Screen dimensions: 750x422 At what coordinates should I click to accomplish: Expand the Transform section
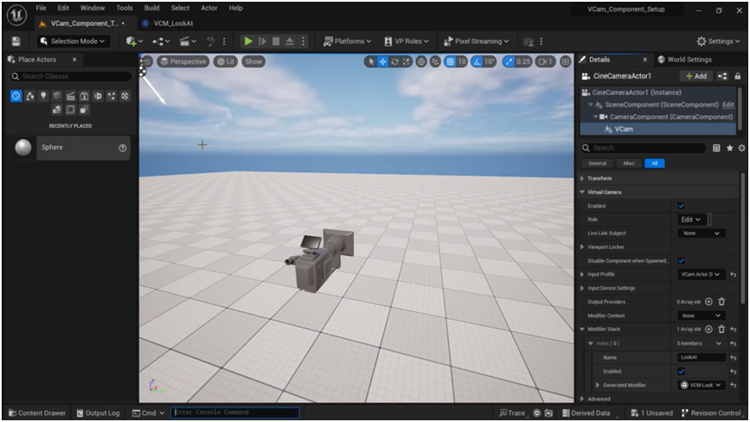tap(582, 178)
